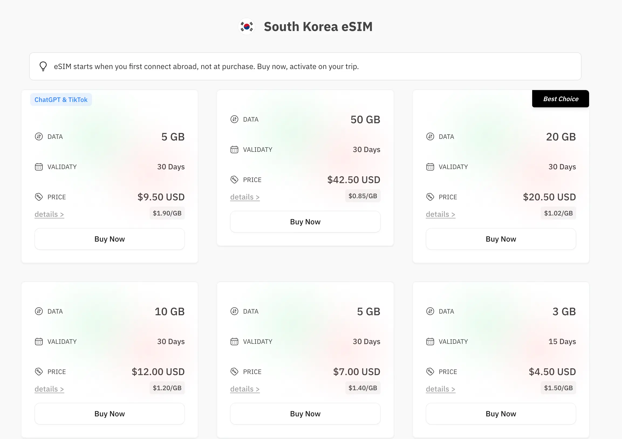Open details for the $9.50 plan
This screenshot has height=439, width=622.
49,214
